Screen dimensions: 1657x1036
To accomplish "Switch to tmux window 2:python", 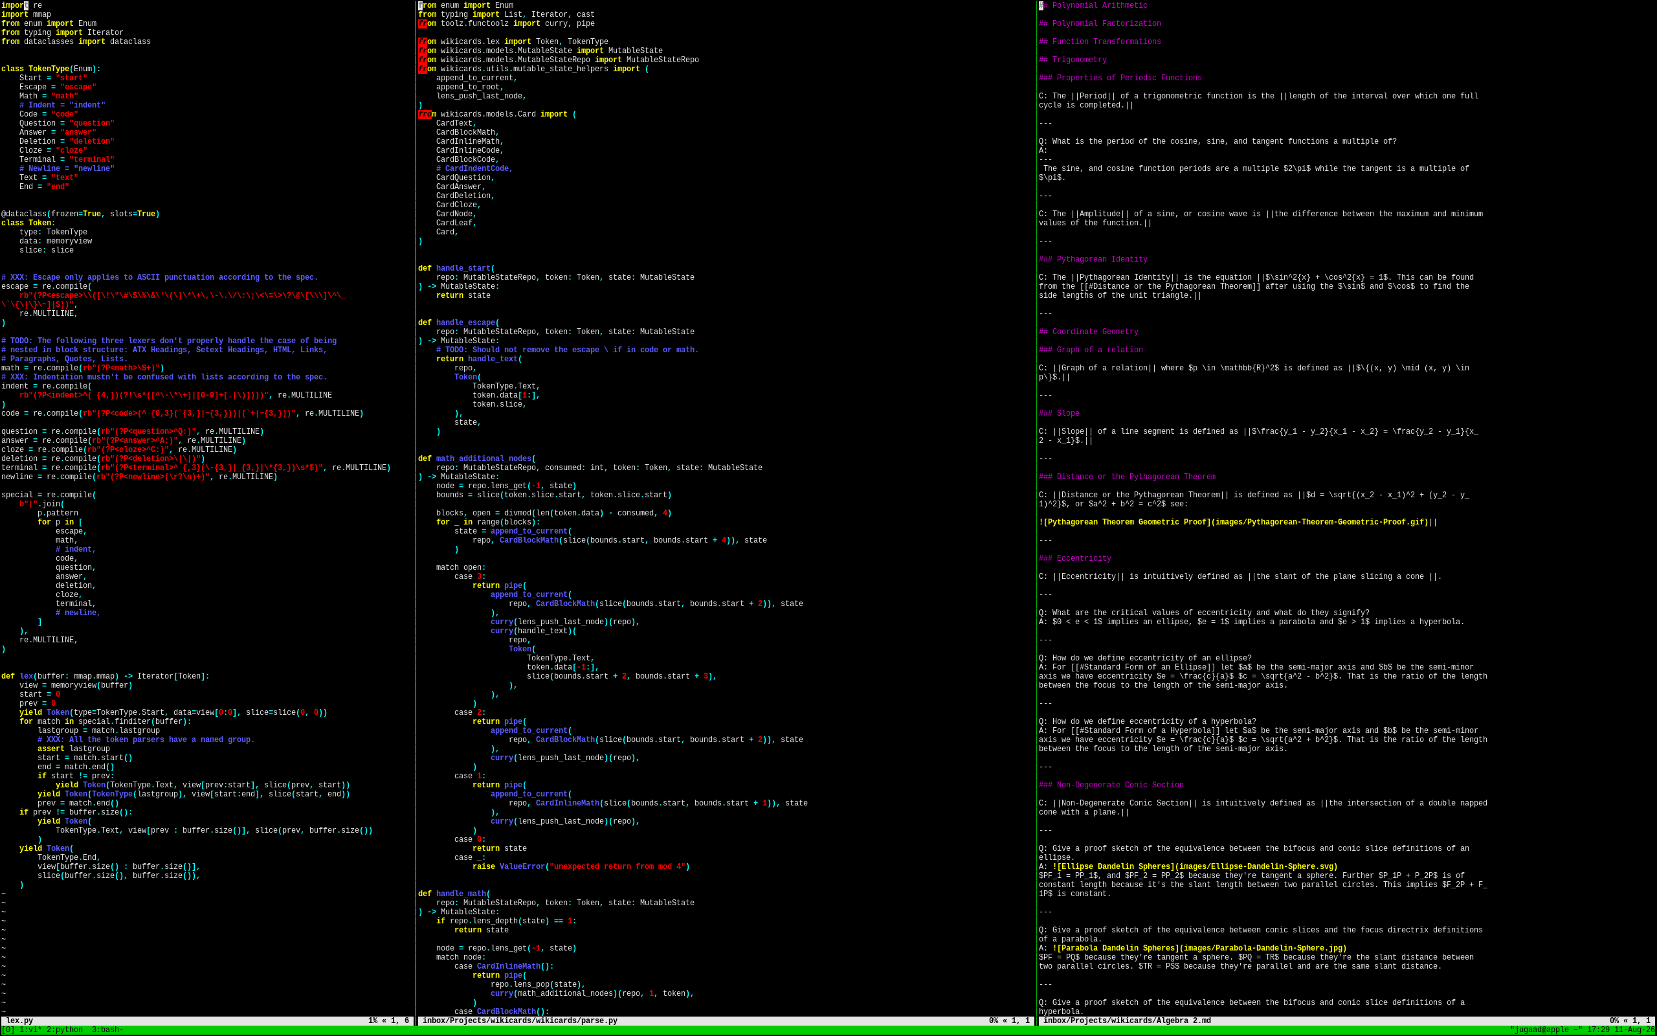I will (x=64, y=1030).
